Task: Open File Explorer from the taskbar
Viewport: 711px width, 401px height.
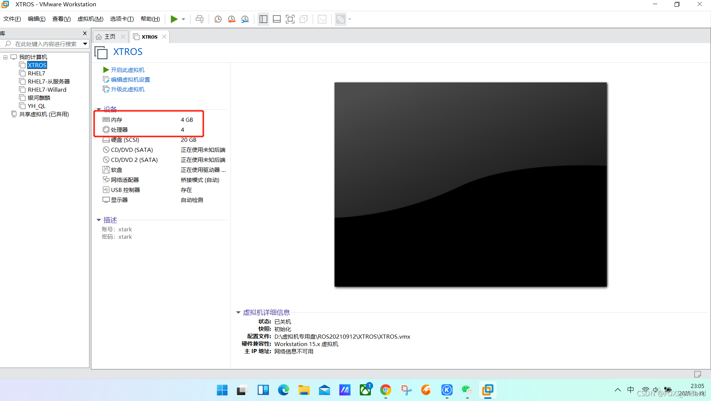Action: [304, 390]
